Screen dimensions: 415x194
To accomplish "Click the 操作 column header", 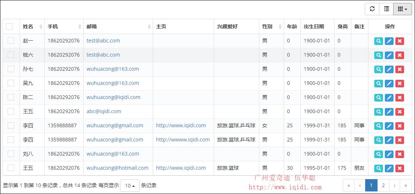I will tap(390, 26).
